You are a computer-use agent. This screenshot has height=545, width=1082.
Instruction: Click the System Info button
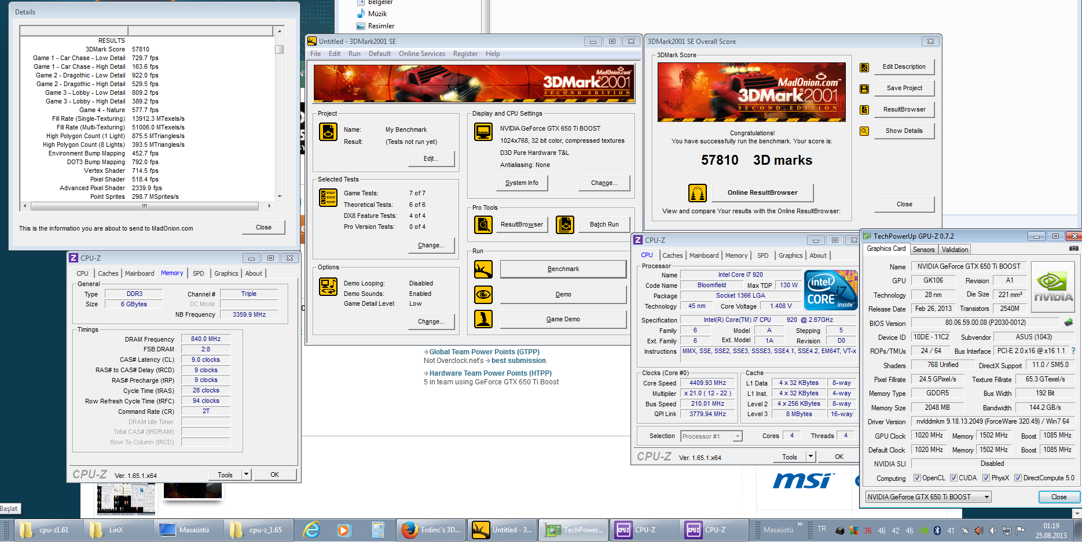click(x=522, y=183)
